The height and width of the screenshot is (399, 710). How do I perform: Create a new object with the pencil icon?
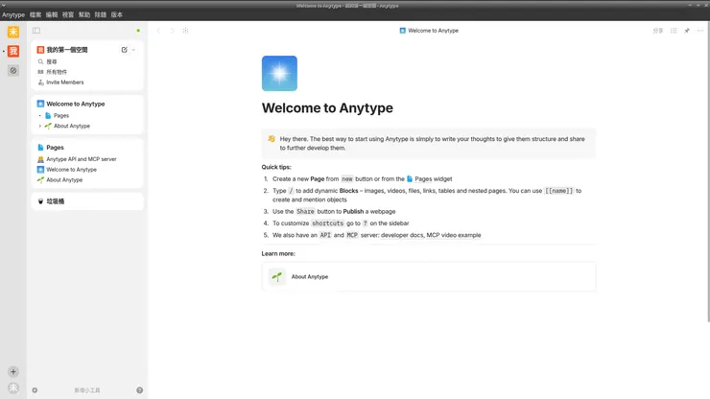tap(124, 50)
